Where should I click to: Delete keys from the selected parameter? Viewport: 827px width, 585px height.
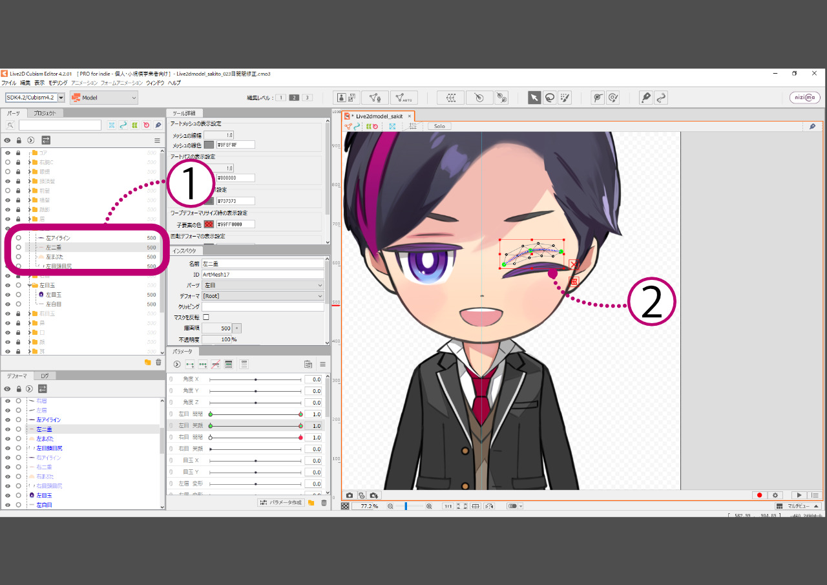pos(216,365)
